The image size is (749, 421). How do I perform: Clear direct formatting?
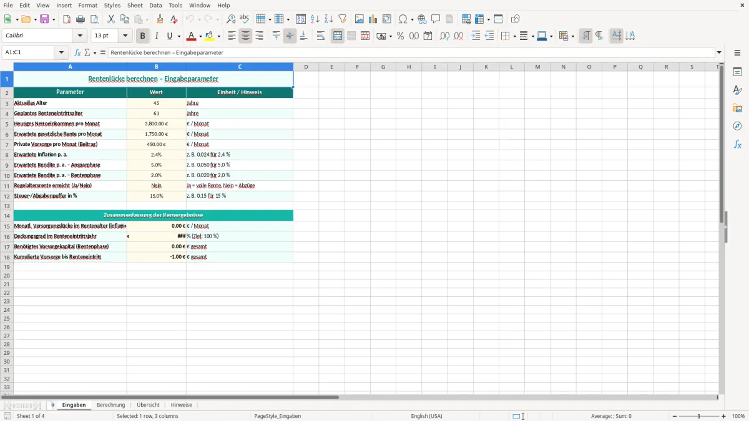point(174,19)
